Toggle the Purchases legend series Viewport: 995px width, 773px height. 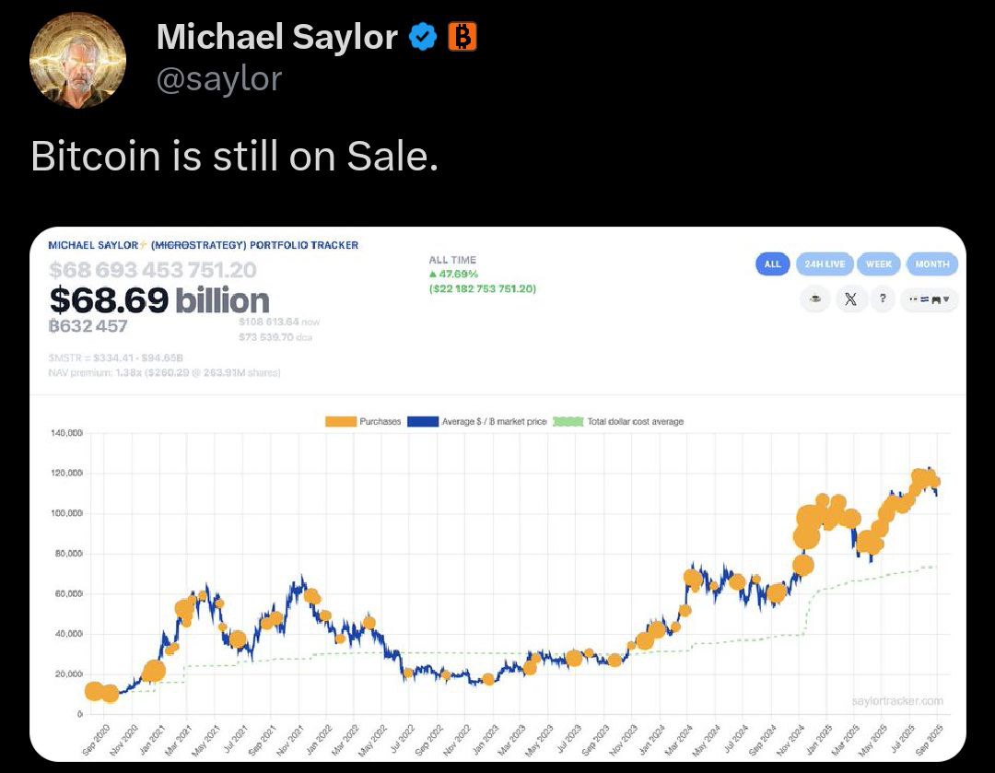point(363,421)
